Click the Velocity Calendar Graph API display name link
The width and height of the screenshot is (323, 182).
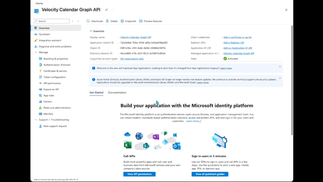coord(136,37)
